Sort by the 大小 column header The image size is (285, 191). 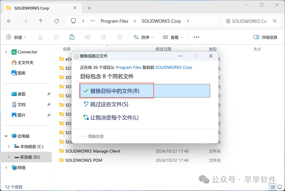[x=257, y=49]
